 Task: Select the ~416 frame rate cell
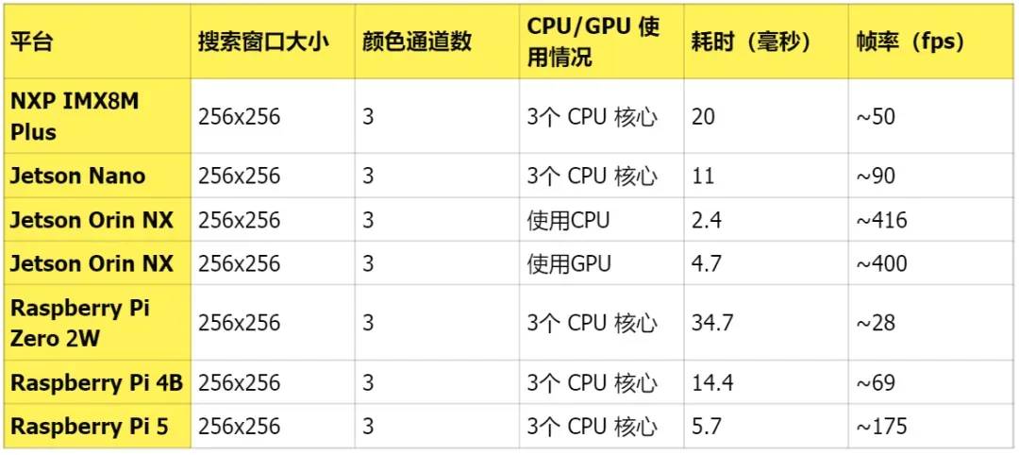click(930, 220)
